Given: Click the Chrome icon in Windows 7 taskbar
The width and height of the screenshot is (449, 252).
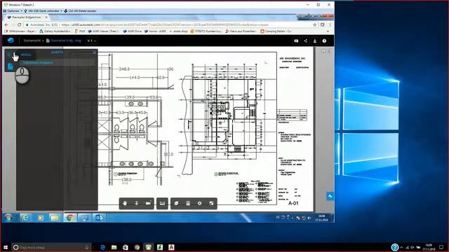Looking at the screenshot, I should (x=70, y=218).
